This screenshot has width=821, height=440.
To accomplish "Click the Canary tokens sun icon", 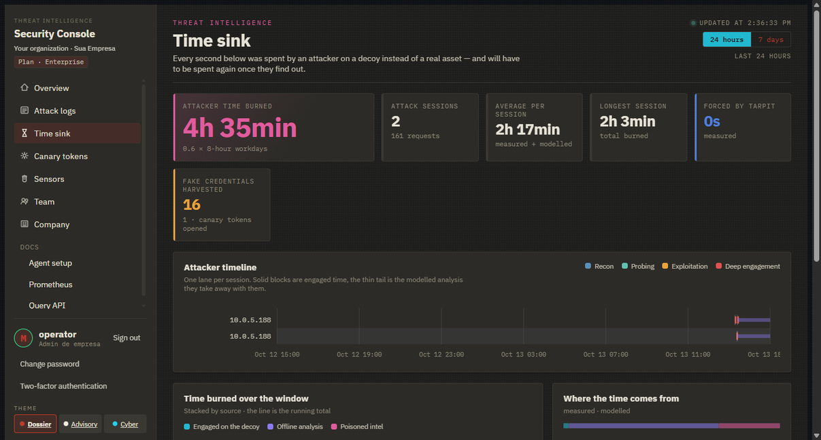I will (x=24, y=156).
